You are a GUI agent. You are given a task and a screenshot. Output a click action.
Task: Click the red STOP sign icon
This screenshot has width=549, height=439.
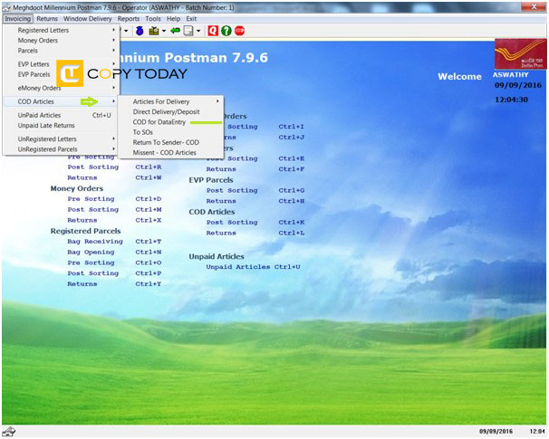click(239, 31)
